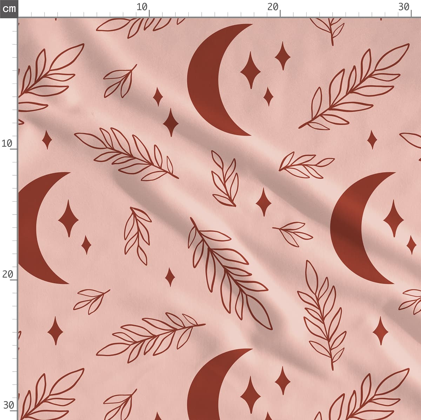This screenshot has height=420, width=421.
Task: Click the small star beside the vertical ruler's 10 mark
Action: [47, 140]
